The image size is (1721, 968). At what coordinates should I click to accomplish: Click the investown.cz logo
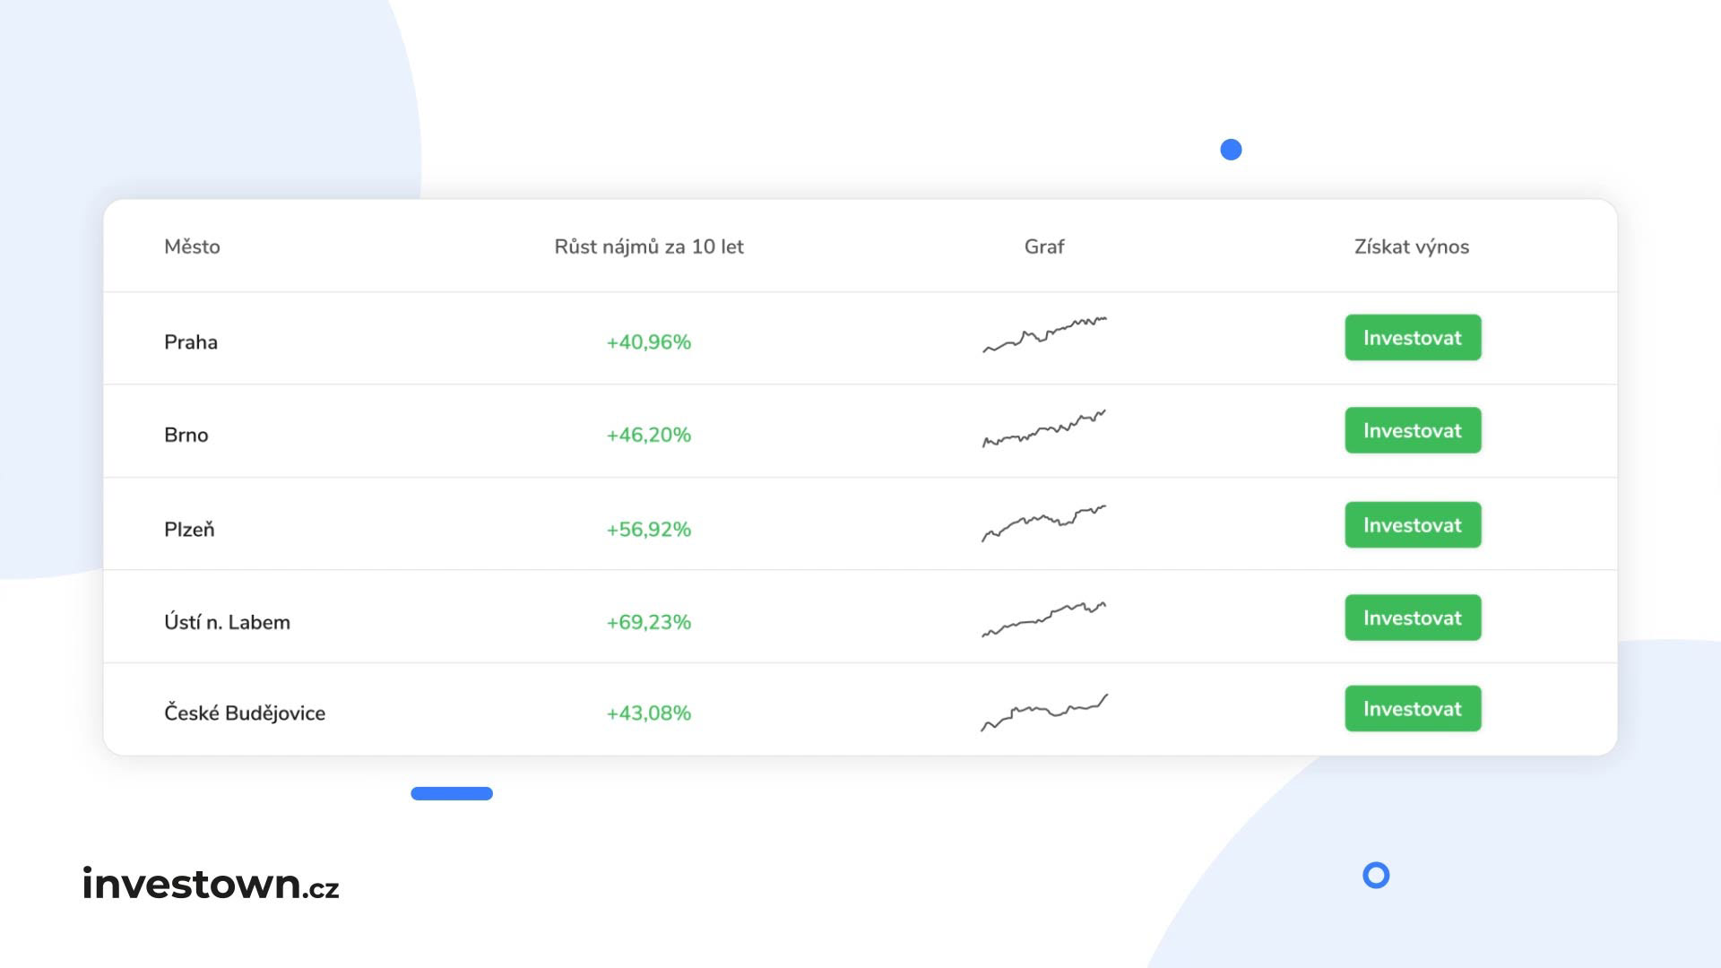click(211, 884)
